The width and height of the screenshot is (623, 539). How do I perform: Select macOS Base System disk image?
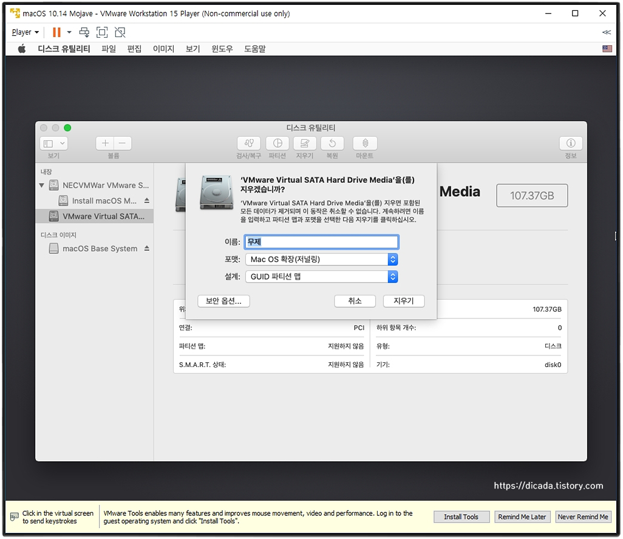pyautogui.click(x=94, y=249)
